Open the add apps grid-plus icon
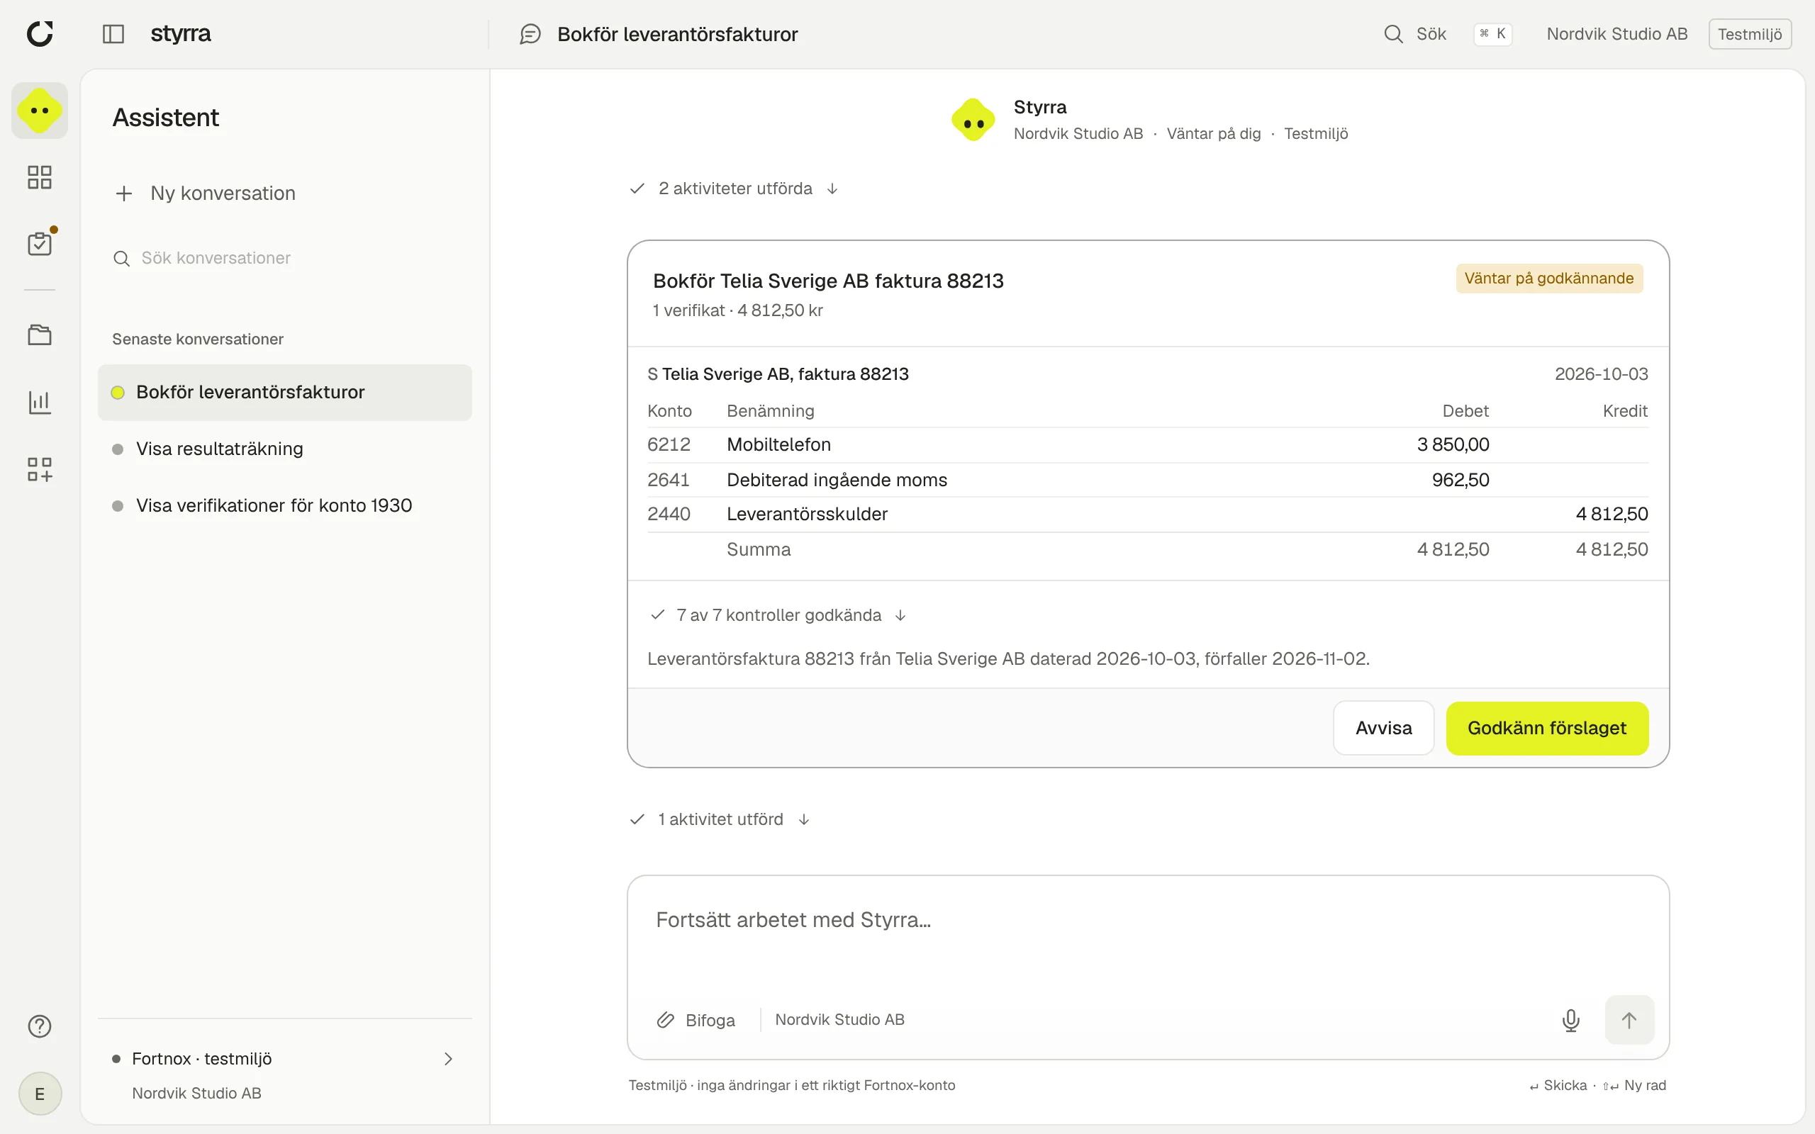 point(40,469)
